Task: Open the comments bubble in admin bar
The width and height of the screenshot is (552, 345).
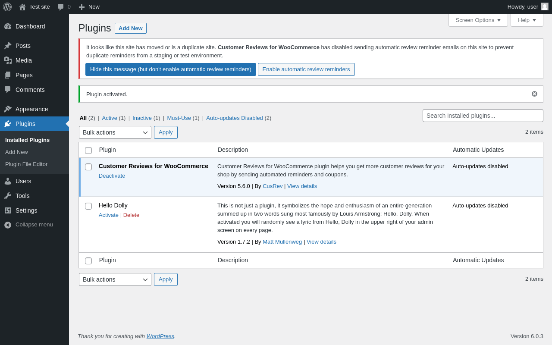Action: pos(61,7)
